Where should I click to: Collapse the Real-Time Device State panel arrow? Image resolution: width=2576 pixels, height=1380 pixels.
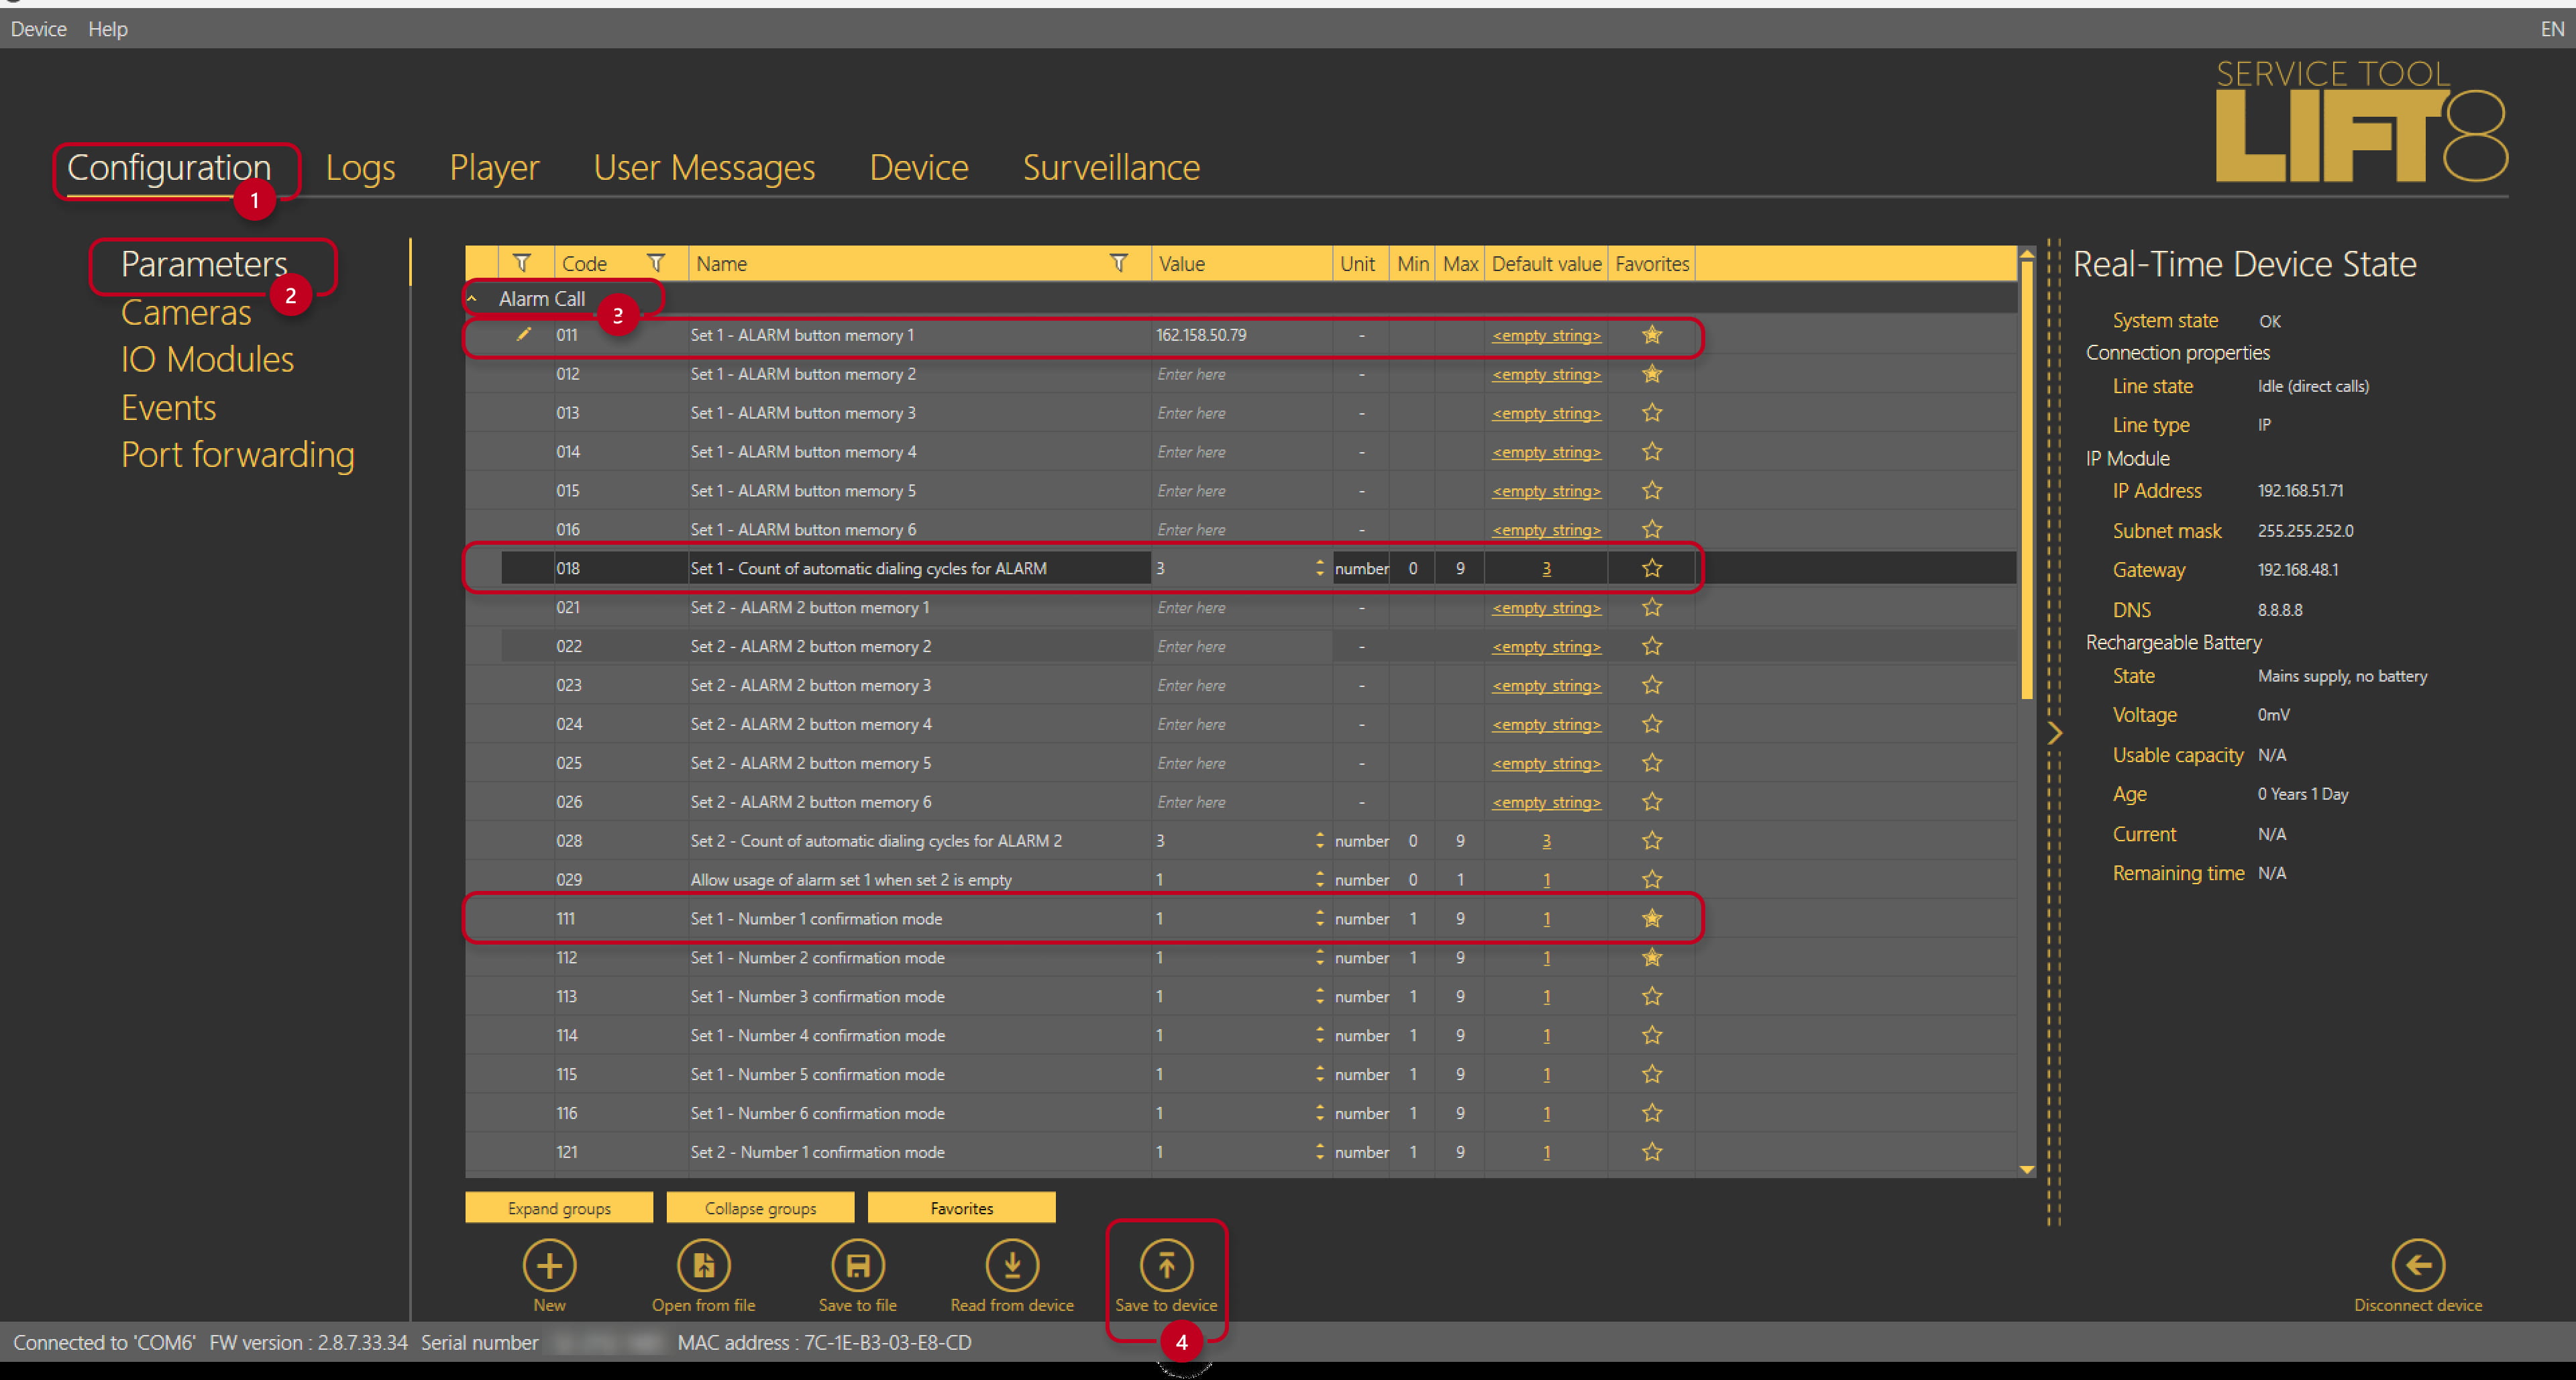2054,733
